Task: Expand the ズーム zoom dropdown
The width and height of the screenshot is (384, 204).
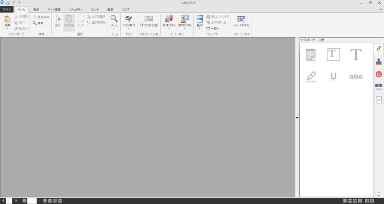Action: click(114, 28)
